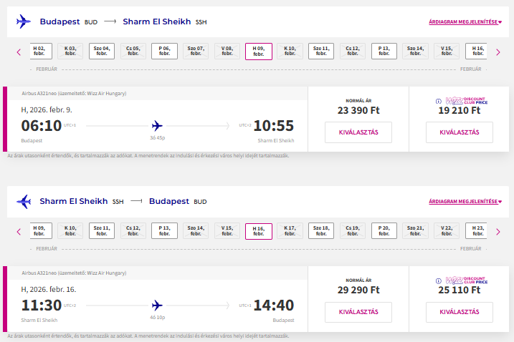The width and height of the screenshot is (514, 342).
Task: Choose outbound normal price 23 390 Ft
Action: click(x=358, y=132)
